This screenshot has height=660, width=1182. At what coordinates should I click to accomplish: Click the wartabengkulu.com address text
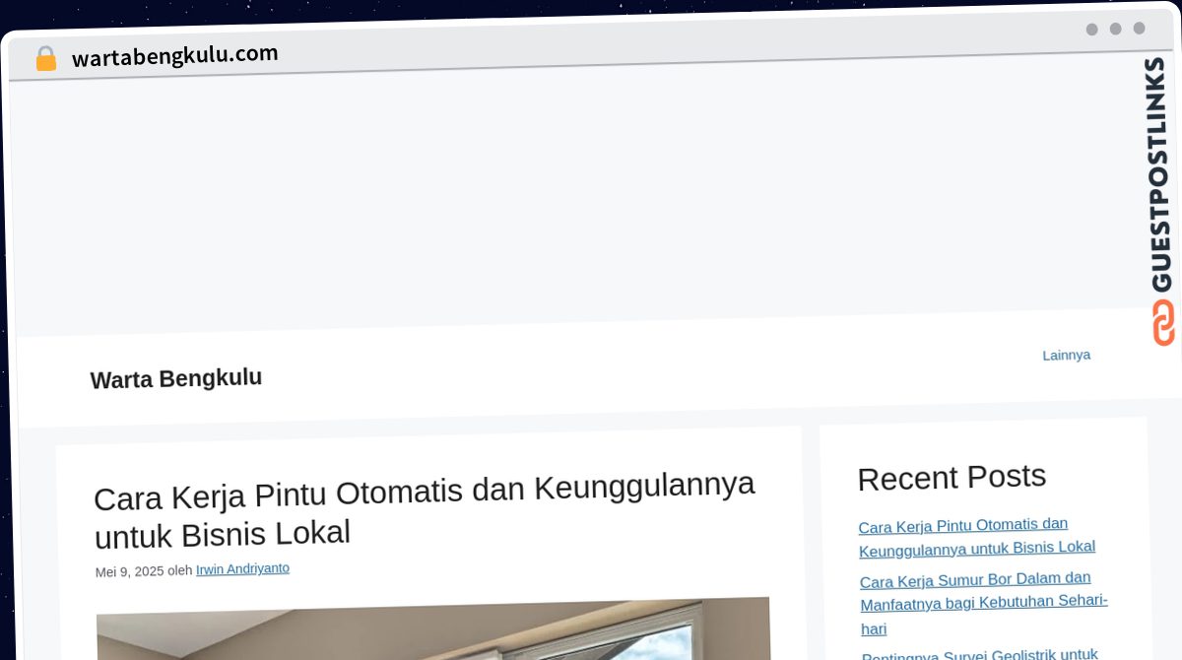[175, 55]
